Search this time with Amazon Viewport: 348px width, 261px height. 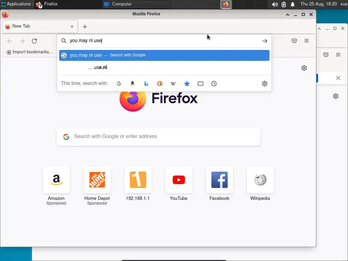point(133,84)
